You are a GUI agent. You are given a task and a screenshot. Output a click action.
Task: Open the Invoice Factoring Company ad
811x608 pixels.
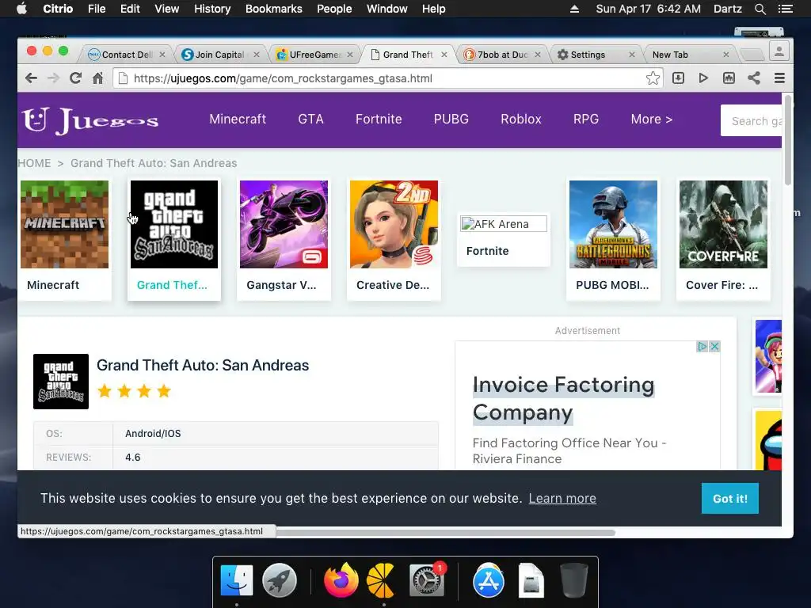(563, 398)
